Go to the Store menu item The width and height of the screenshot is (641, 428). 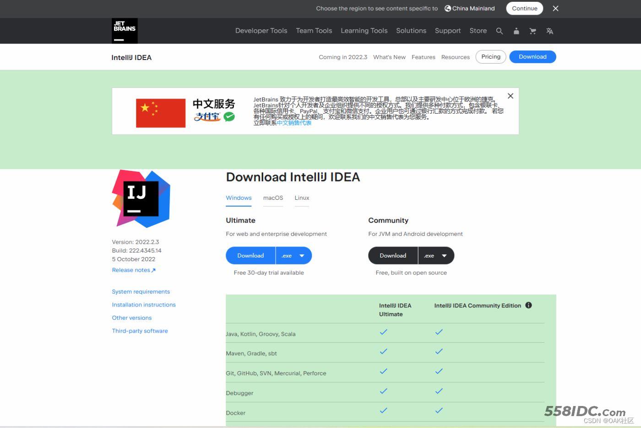(478, 31)
